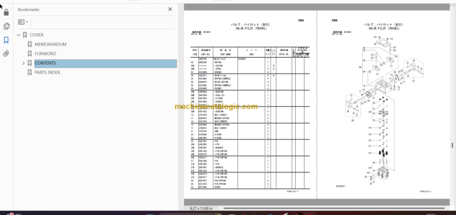Click the horizontal scrollbar below the document
The height and width of the screenshot is (215, 456).
click(334, 208)
